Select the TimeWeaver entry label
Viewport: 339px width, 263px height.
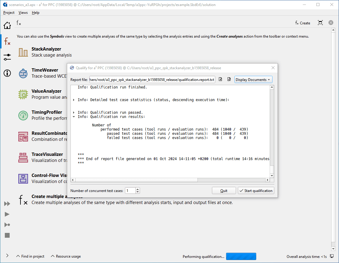coord(45,70)
